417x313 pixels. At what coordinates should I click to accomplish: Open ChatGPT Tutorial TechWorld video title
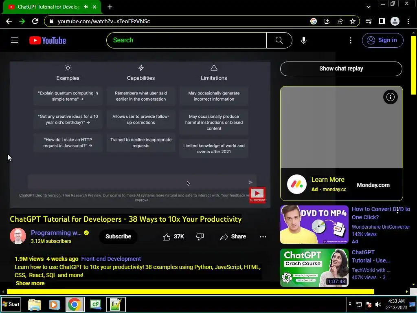(x=371, y=256)
